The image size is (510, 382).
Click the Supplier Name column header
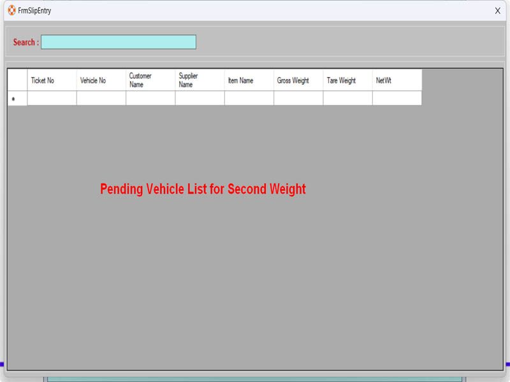[200, 80]
